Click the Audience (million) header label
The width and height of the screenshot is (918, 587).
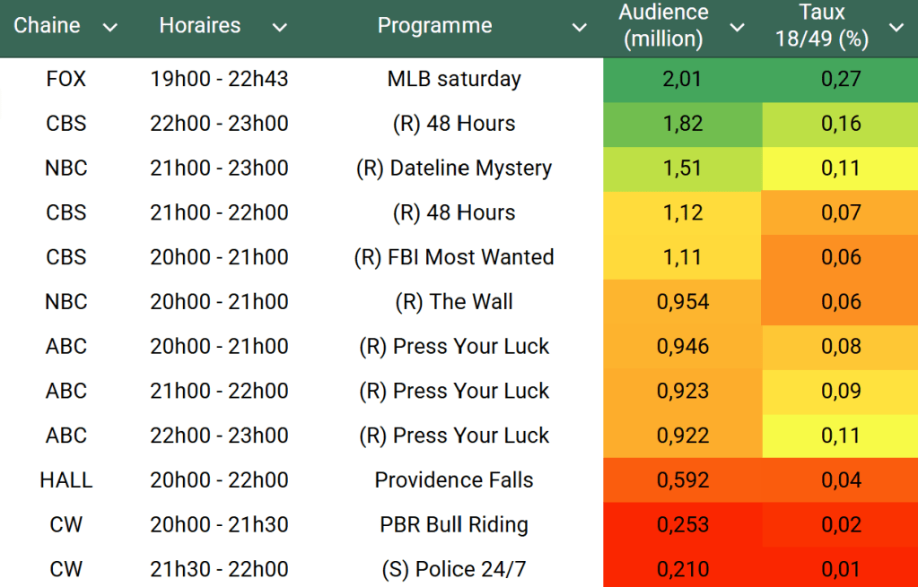[x=663, y=26]
